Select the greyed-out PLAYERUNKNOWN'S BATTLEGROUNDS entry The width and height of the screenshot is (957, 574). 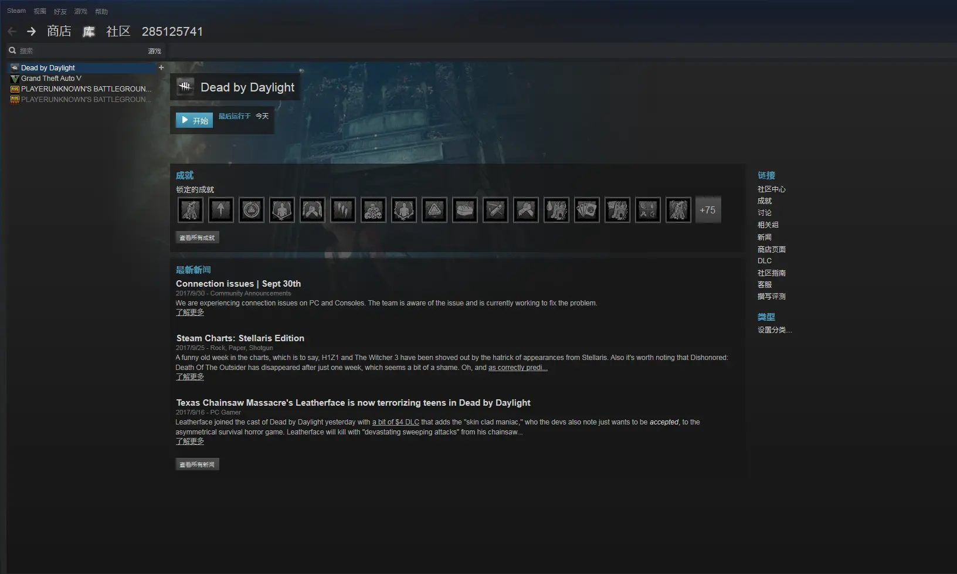pyautogui.click(x=82, y=100)
